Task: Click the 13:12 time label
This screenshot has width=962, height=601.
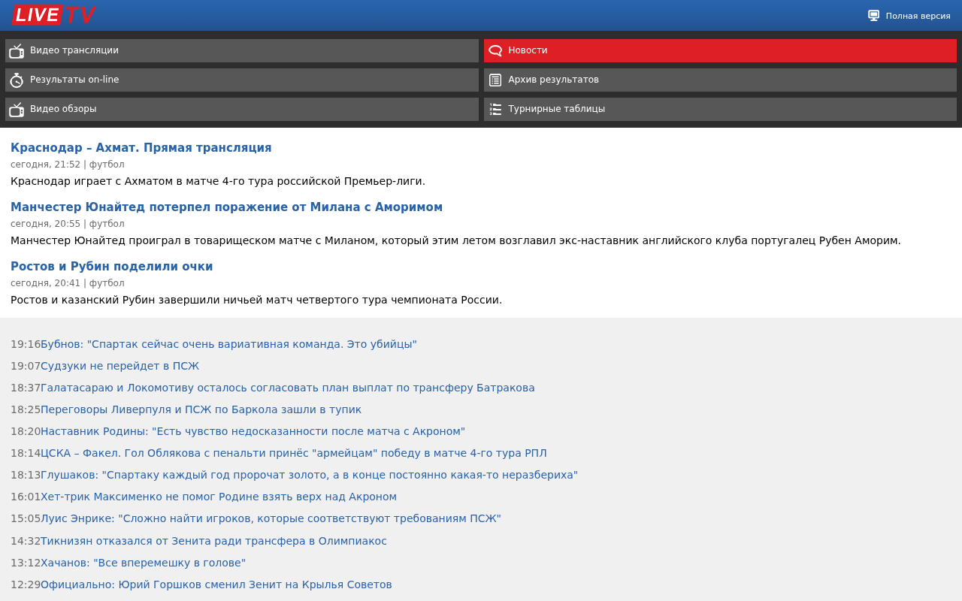Action: pos(26,563)
